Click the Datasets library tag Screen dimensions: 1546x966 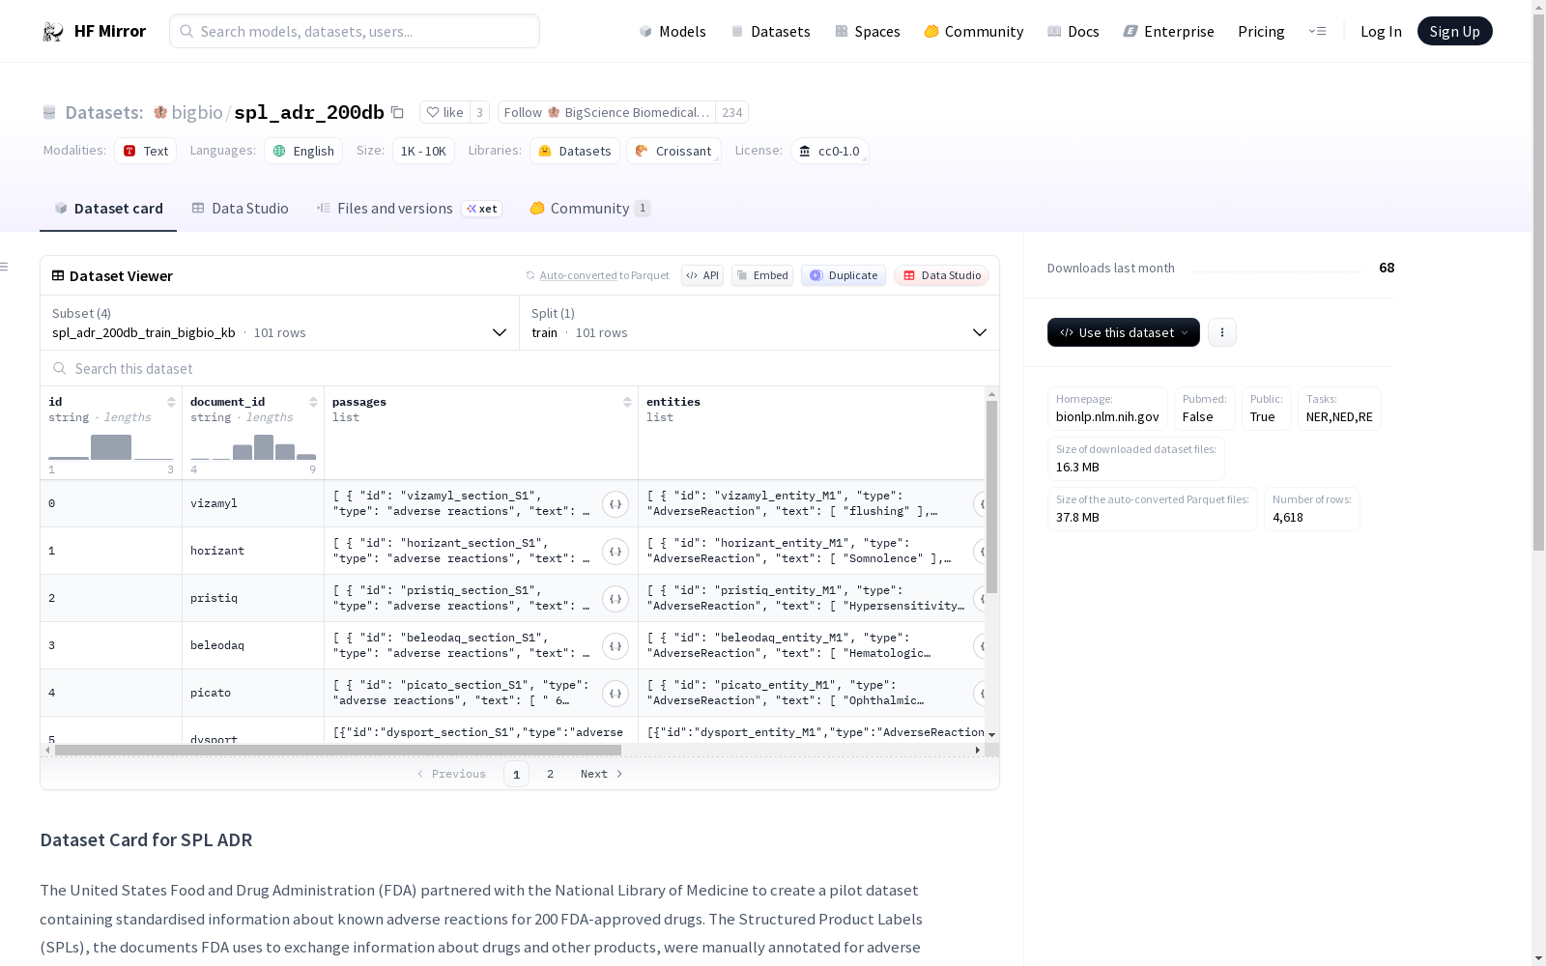(x=575, y=151)
